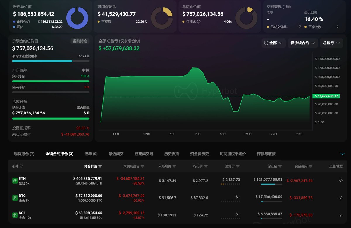The height and width of the screenshot is (228, 351).
Task: Select the 资金费历史 tab
Action: point(199,154)
